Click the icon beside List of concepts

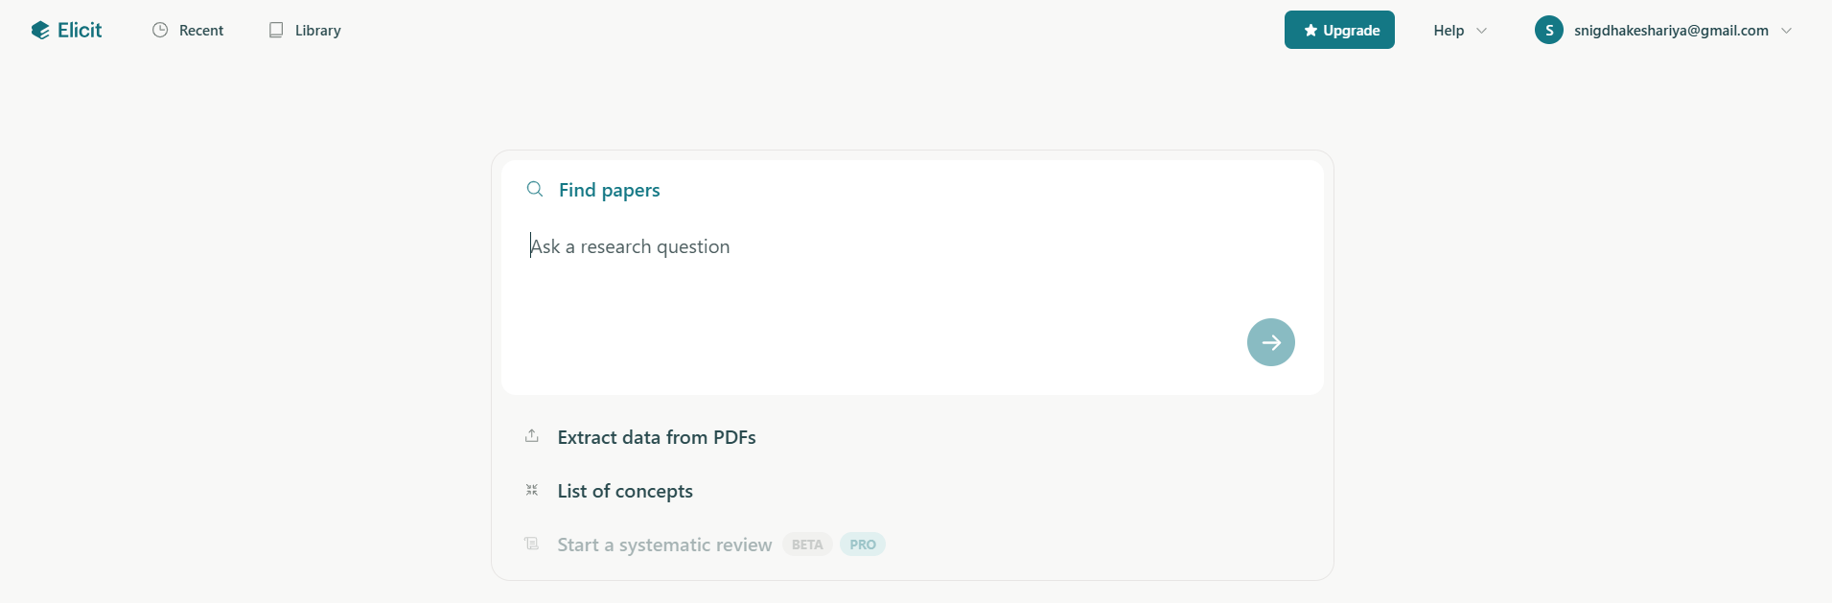532,490
